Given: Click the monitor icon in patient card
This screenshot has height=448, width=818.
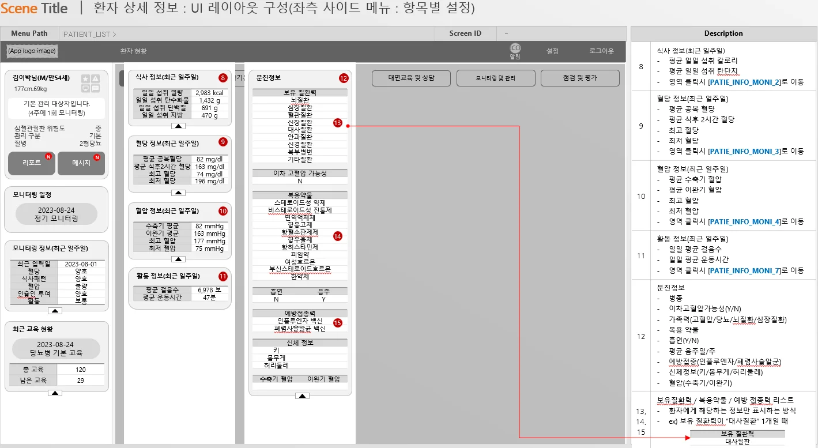Looking at the screenshot, I should pos(85,88).
